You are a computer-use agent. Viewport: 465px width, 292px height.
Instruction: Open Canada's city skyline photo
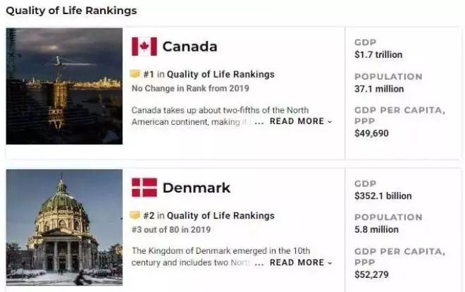click(64, 86)
